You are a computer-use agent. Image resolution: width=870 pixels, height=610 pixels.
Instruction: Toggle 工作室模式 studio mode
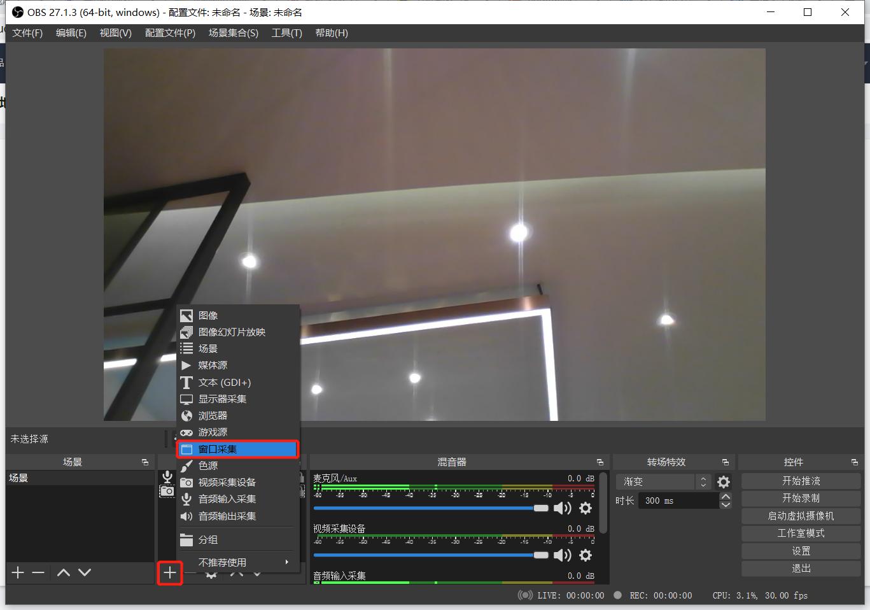pos(801,533)
